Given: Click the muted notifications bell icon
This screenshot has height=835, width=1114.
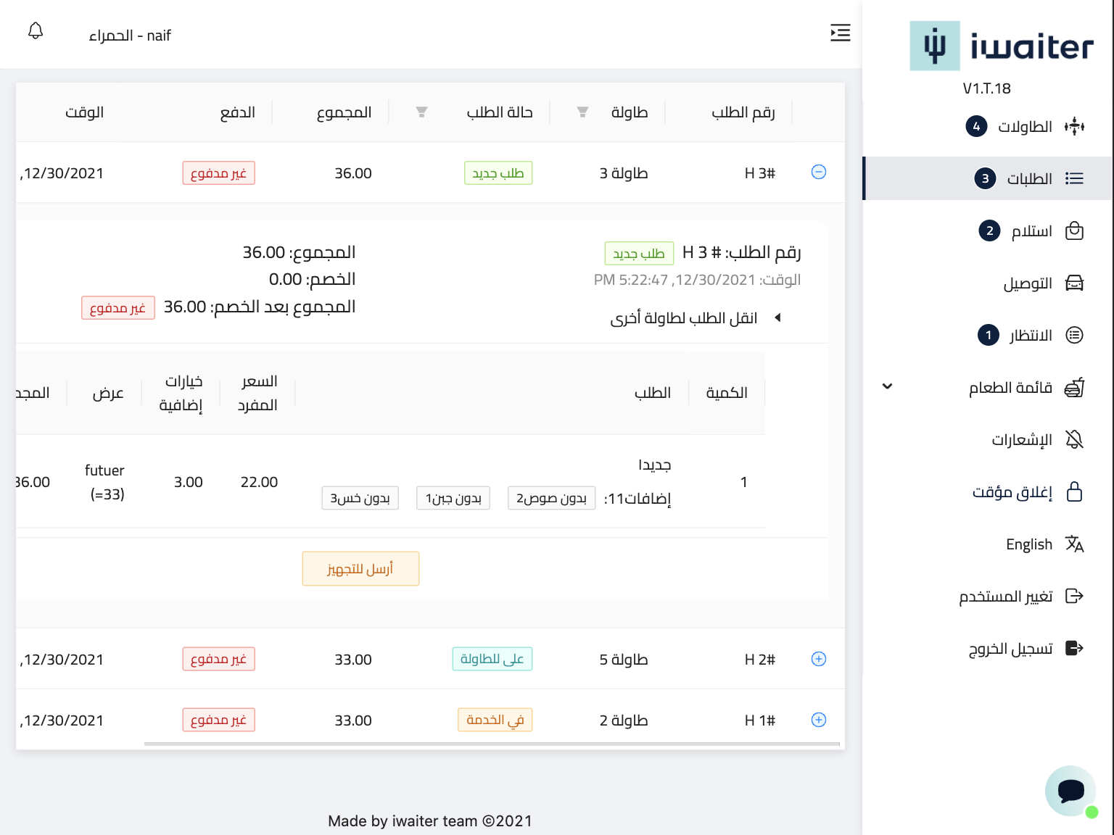Looking at the screenshot, I should tap(1074, 439).
